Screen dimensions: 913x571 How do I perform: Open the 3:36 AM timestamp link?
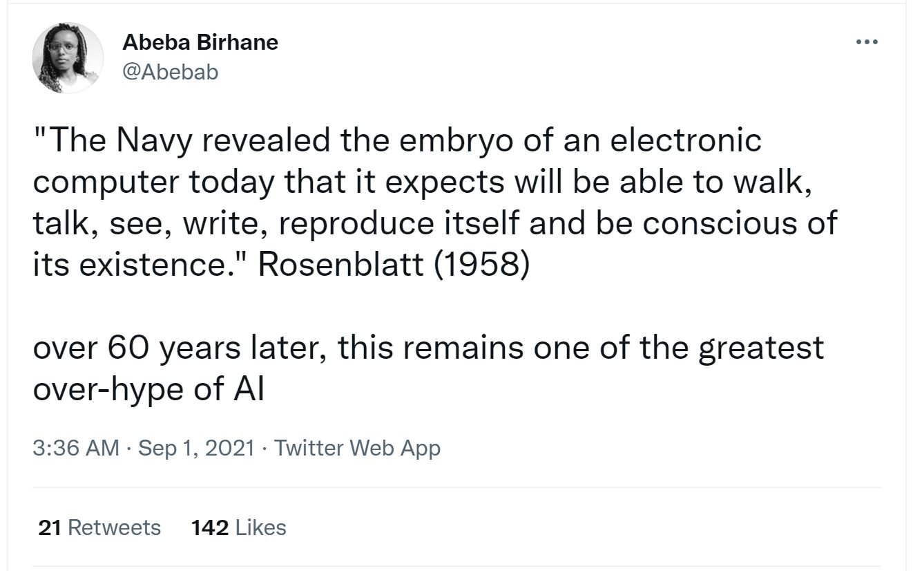(x=76, y=448)
